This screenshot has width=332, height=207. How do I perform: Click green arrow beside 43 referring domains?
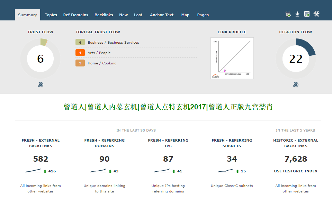[110, 171]
